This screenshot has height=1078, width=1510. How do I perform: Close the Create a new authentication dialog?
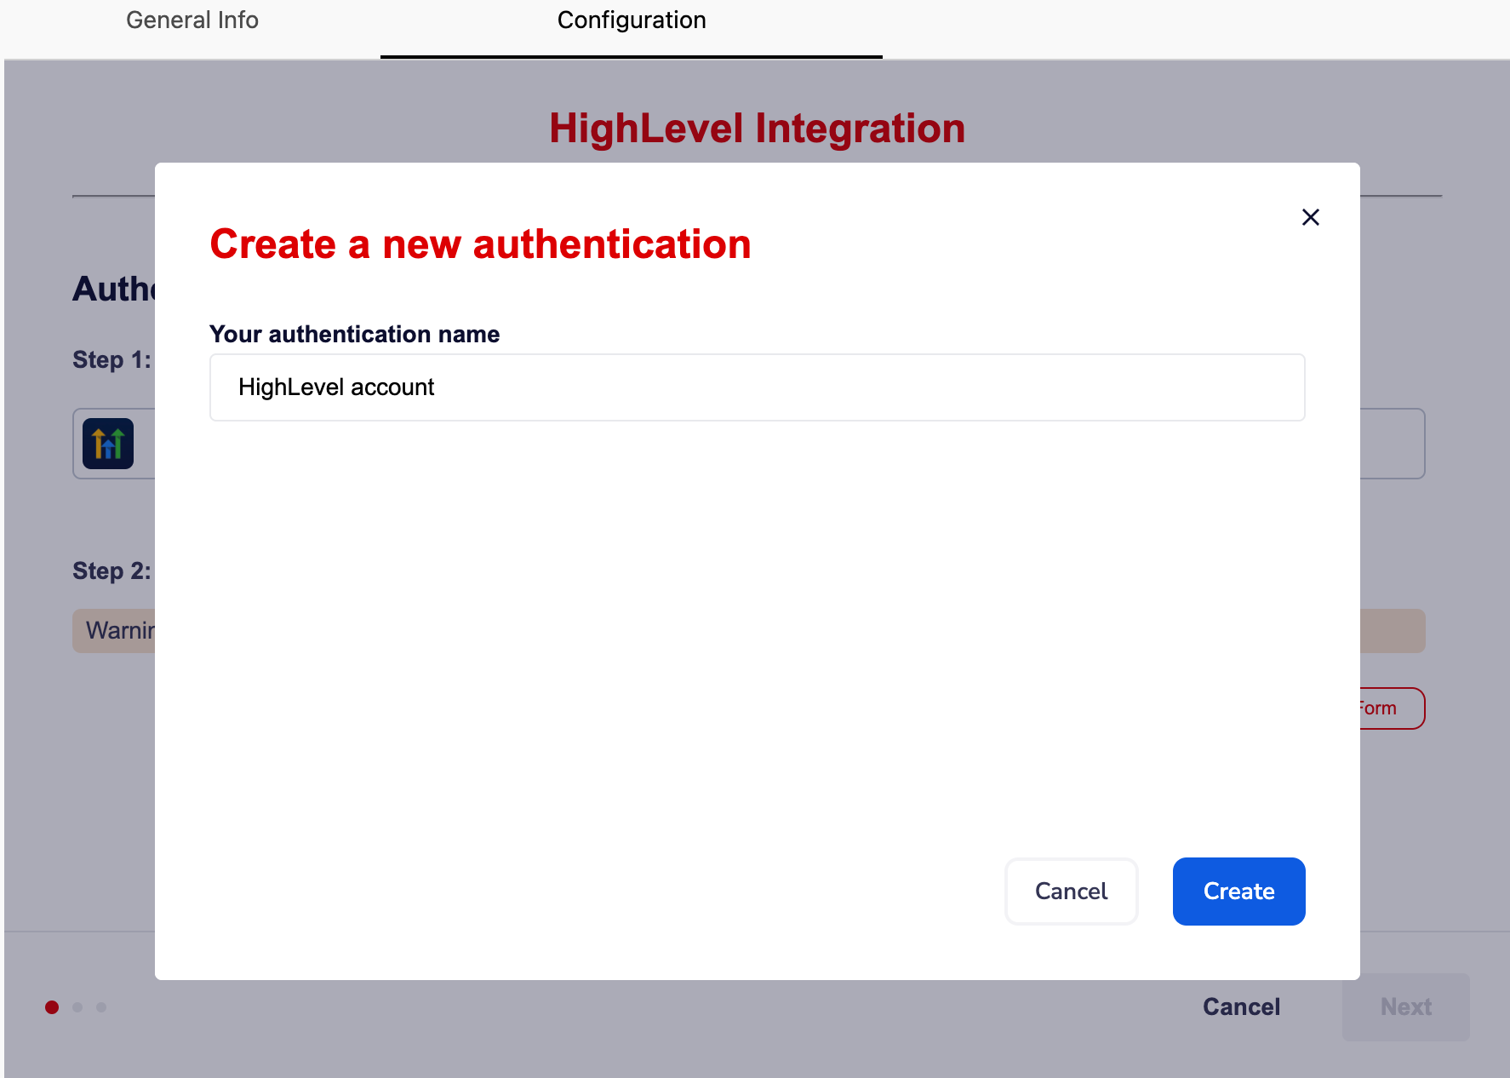[x=1311, y=217]
